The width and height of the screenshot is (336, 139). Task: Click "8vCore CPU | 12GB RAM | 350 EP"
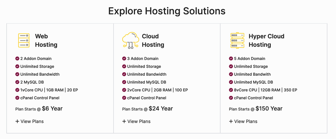266,90
